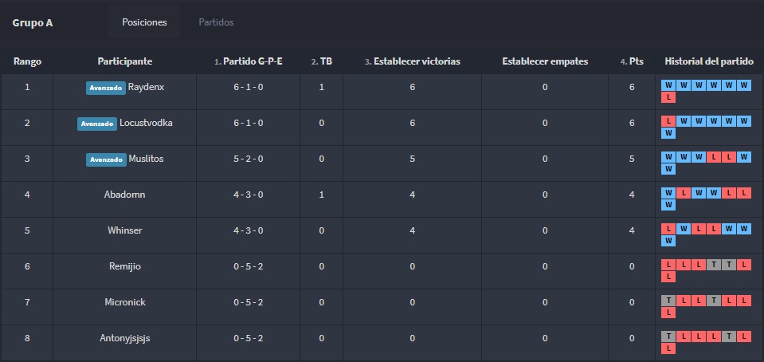Click the first T badge in Antonyjsjsjs's history

pos(668,336)
